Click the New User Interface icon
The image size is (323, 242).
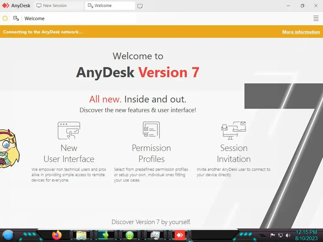[69, 130]
